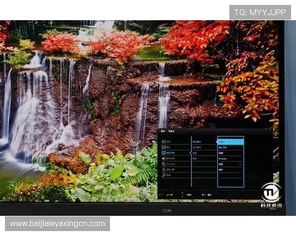Click the second entry in the middle OSD column
This screenshot has width=296, height=236.
pos(196,147)
